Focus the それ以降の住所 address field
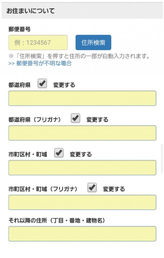This screenshot has height=258, width=164. click(x=82, y=234)
